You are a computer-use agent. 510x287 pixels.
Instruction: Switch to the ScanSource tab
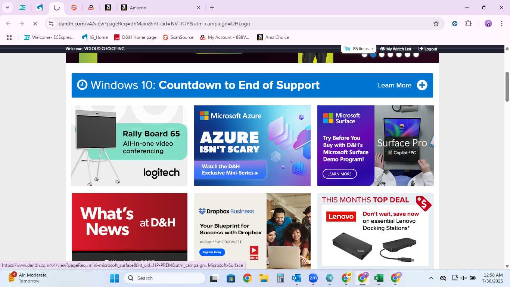pos(74,7)
